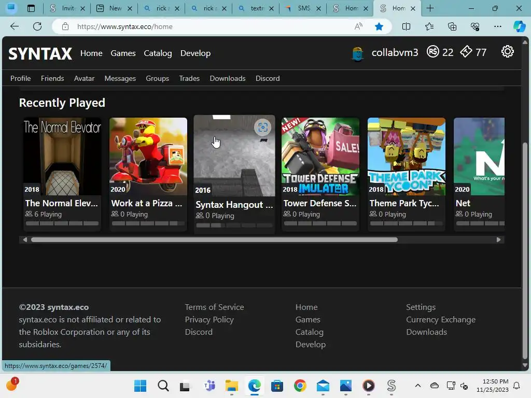Go back with browser back arrow
The width and height of the screenshot is (531, 398).
15,26
